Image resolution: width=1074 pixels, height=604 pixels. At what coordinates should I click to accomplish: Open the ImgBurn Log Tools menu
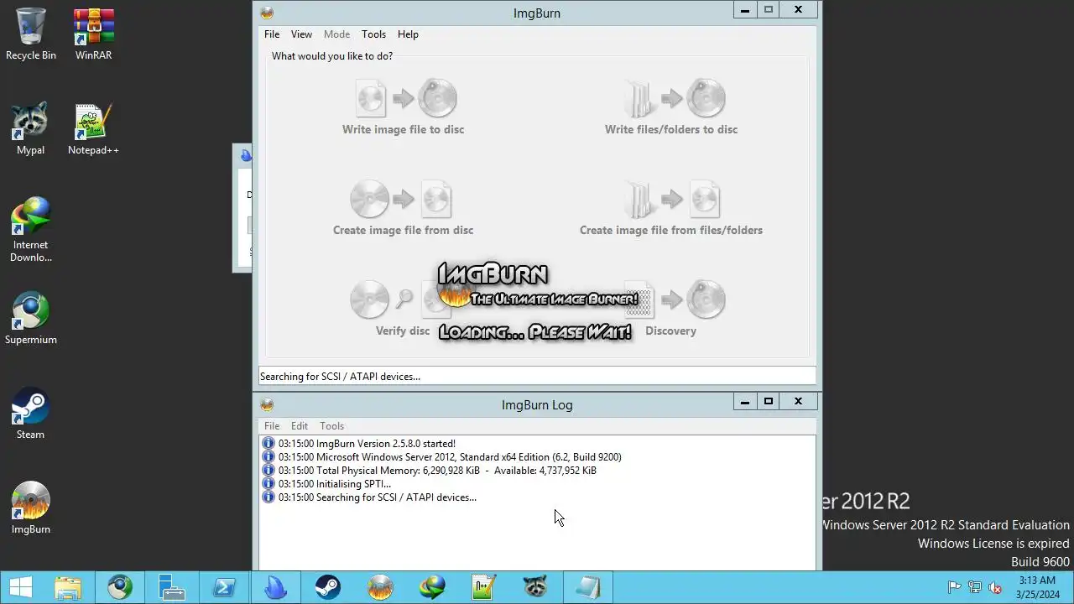[331, 426]
